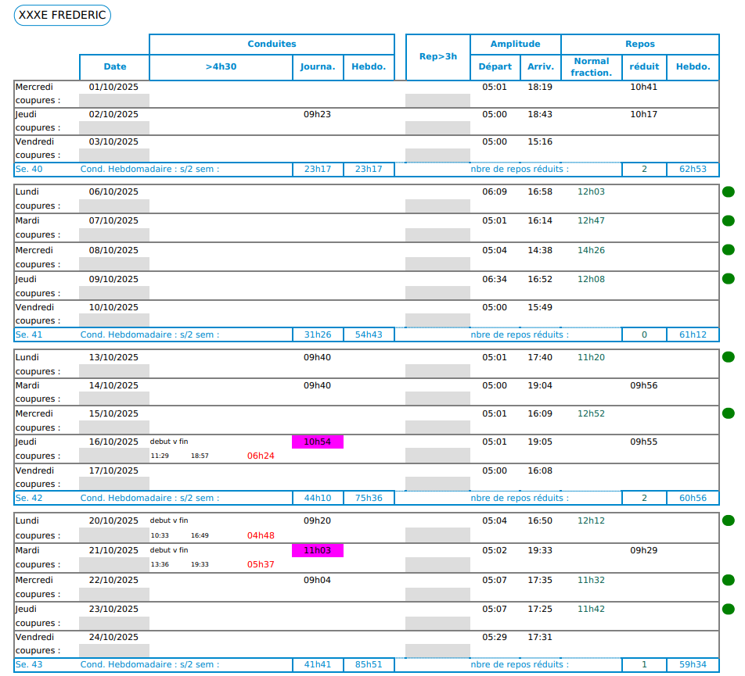Click the normal rest value 14h26
Image resolution: width=745 pixels, height=676 pixels.
(x=591, y=251)
